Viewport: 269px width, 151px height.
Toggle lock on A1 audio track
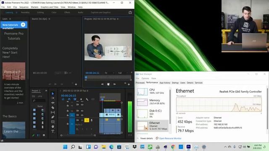click(x=68, y=124)
